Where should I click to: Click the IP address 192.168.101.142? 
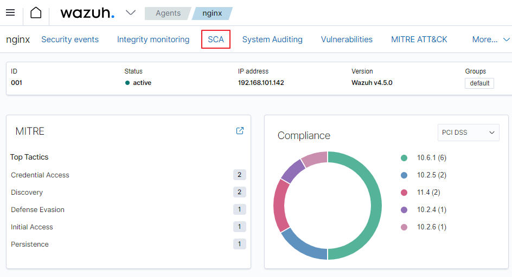261,82
